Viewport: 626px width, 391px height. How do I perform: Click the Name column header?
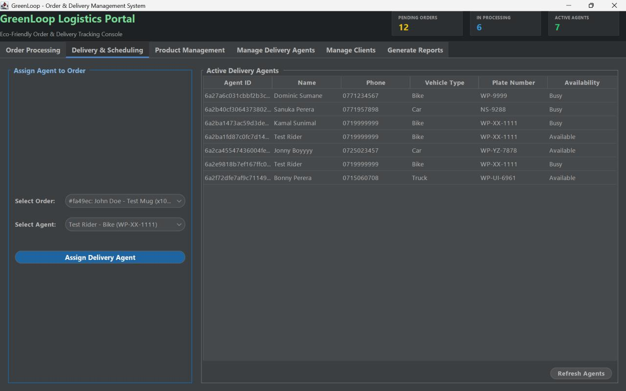pos(307,83)
